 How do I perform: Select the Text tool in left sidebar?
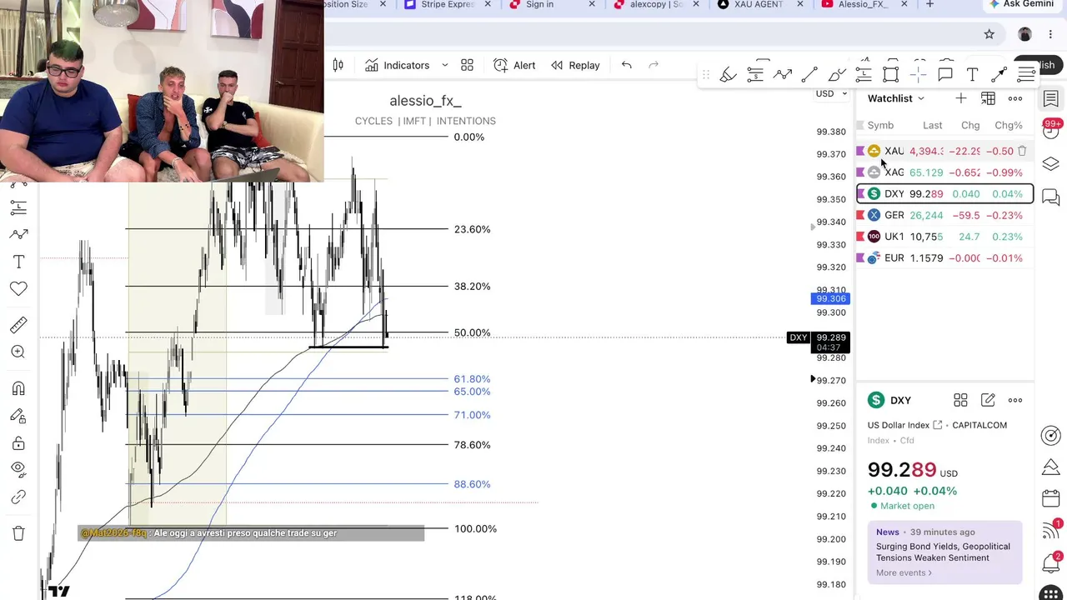(x=18, y=262)
